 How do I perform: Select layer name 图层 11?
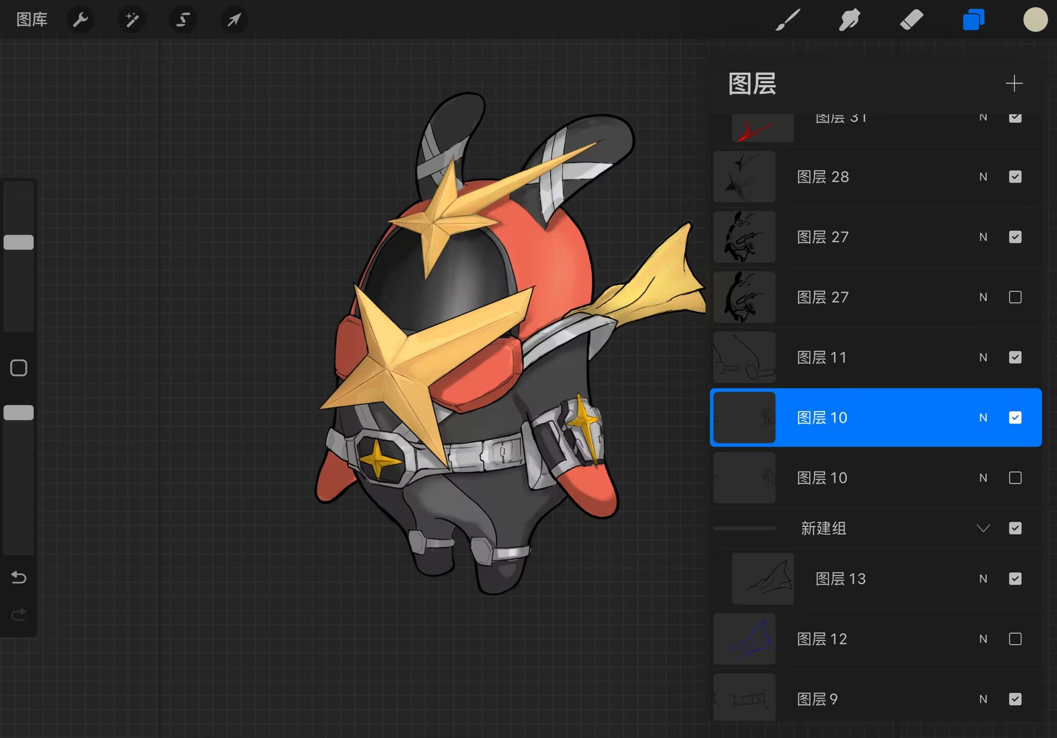click(x=822, y=358)
